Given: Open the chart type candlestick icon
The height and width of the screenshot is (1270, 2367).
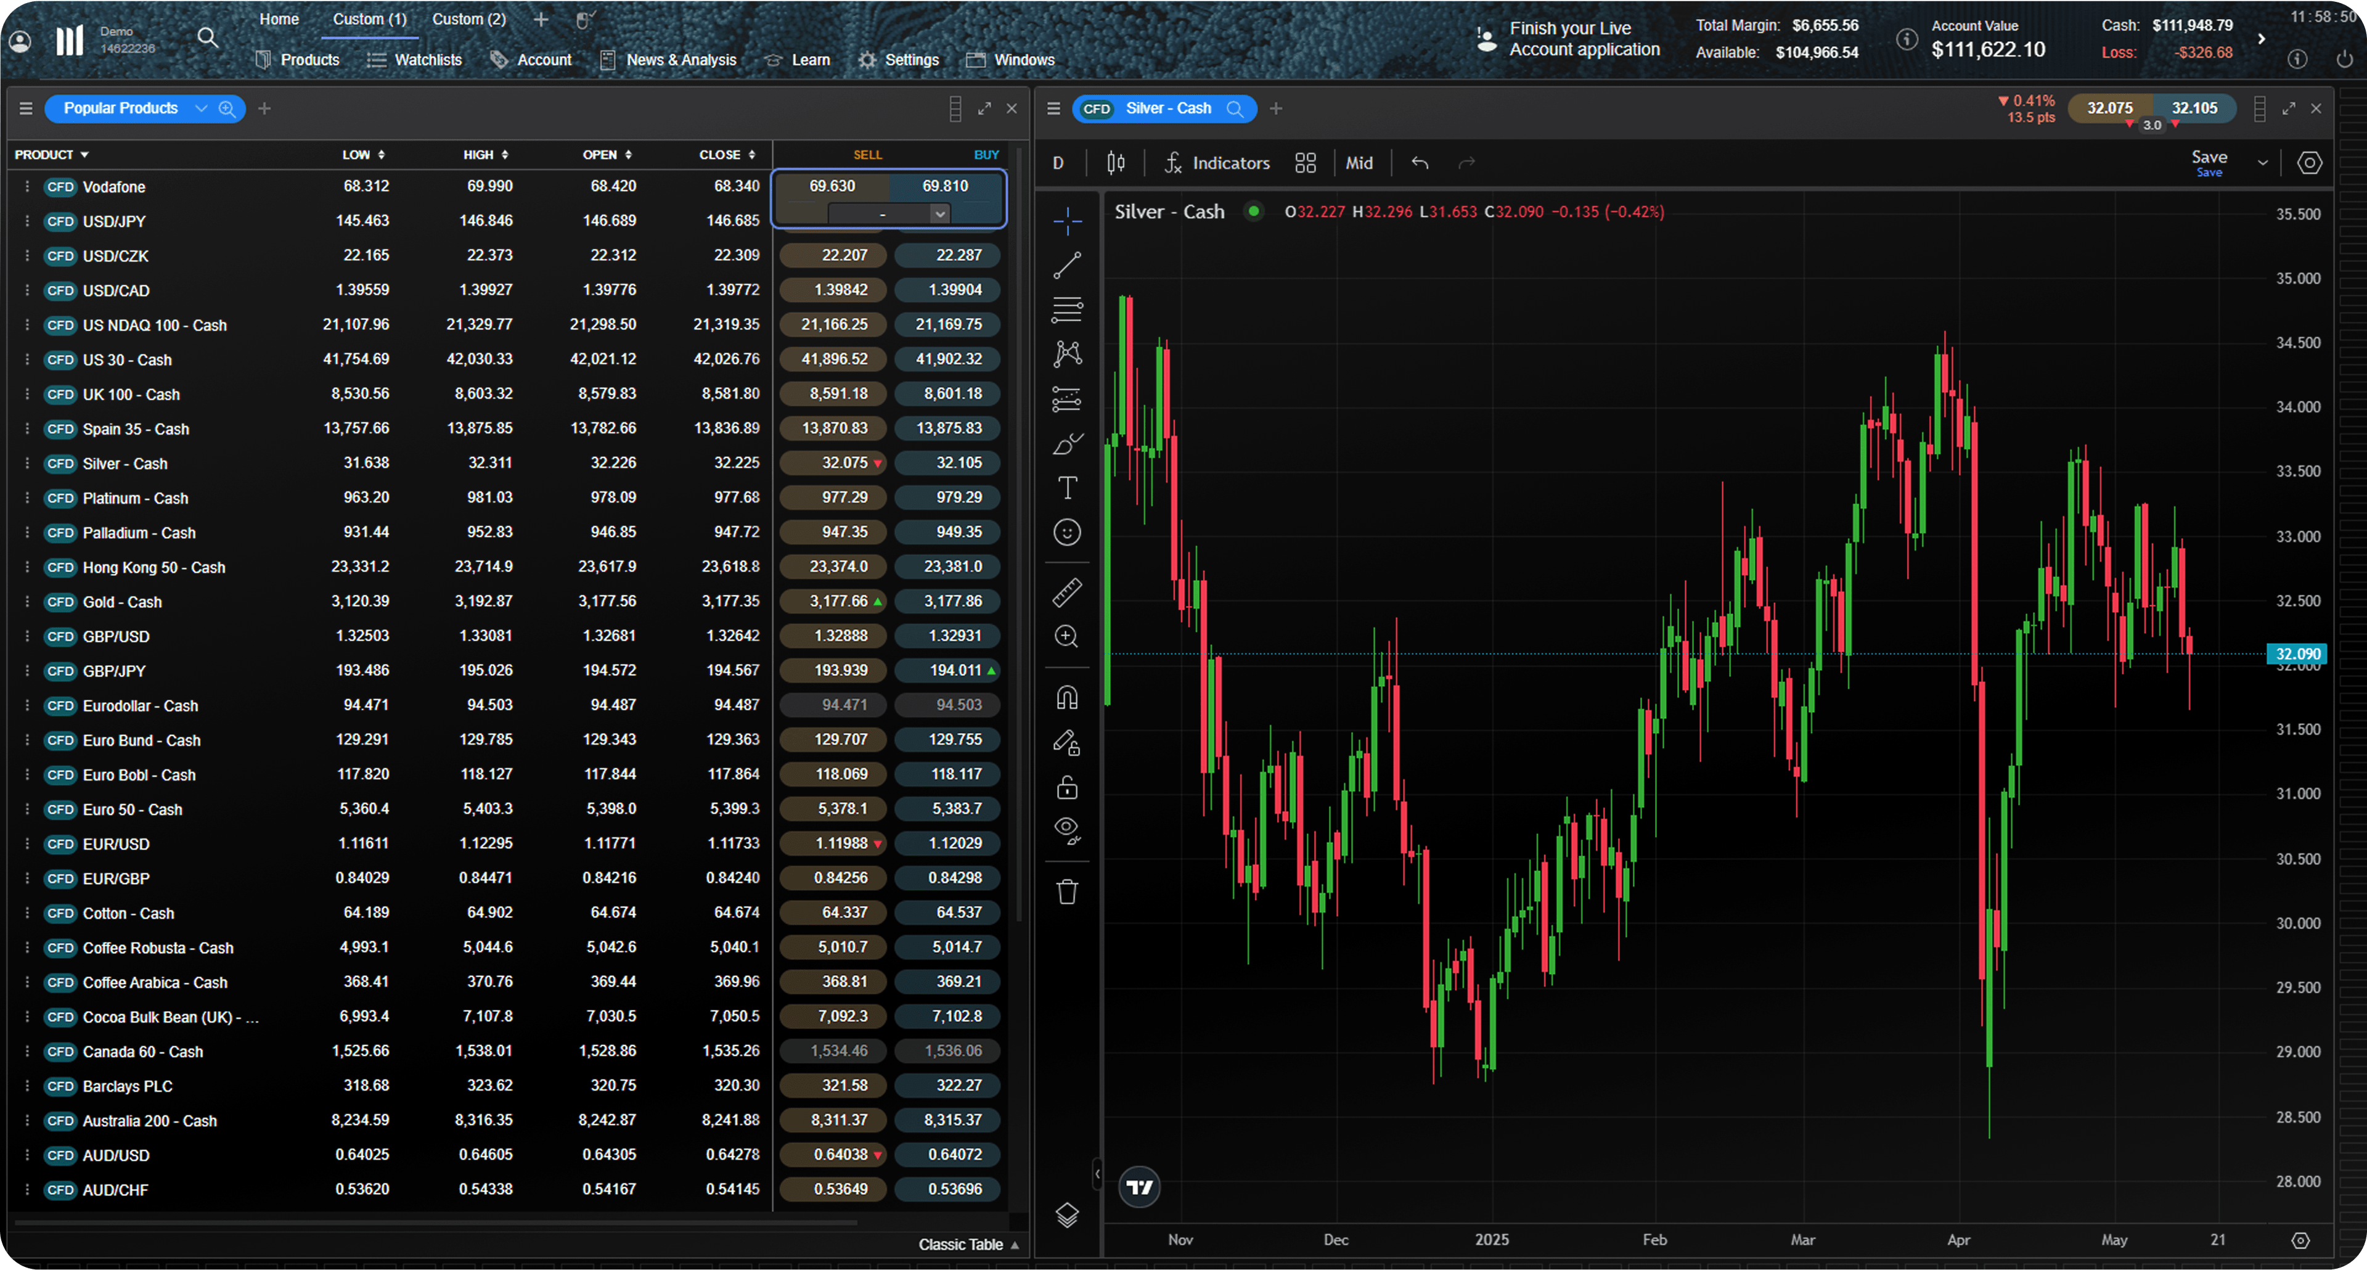Looking at the screenshot, I should coord(1116,163).
